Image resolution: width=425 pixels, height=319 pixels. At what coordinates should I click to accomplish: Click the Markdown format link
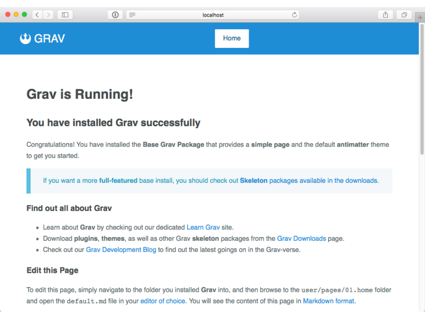point(328,301)
